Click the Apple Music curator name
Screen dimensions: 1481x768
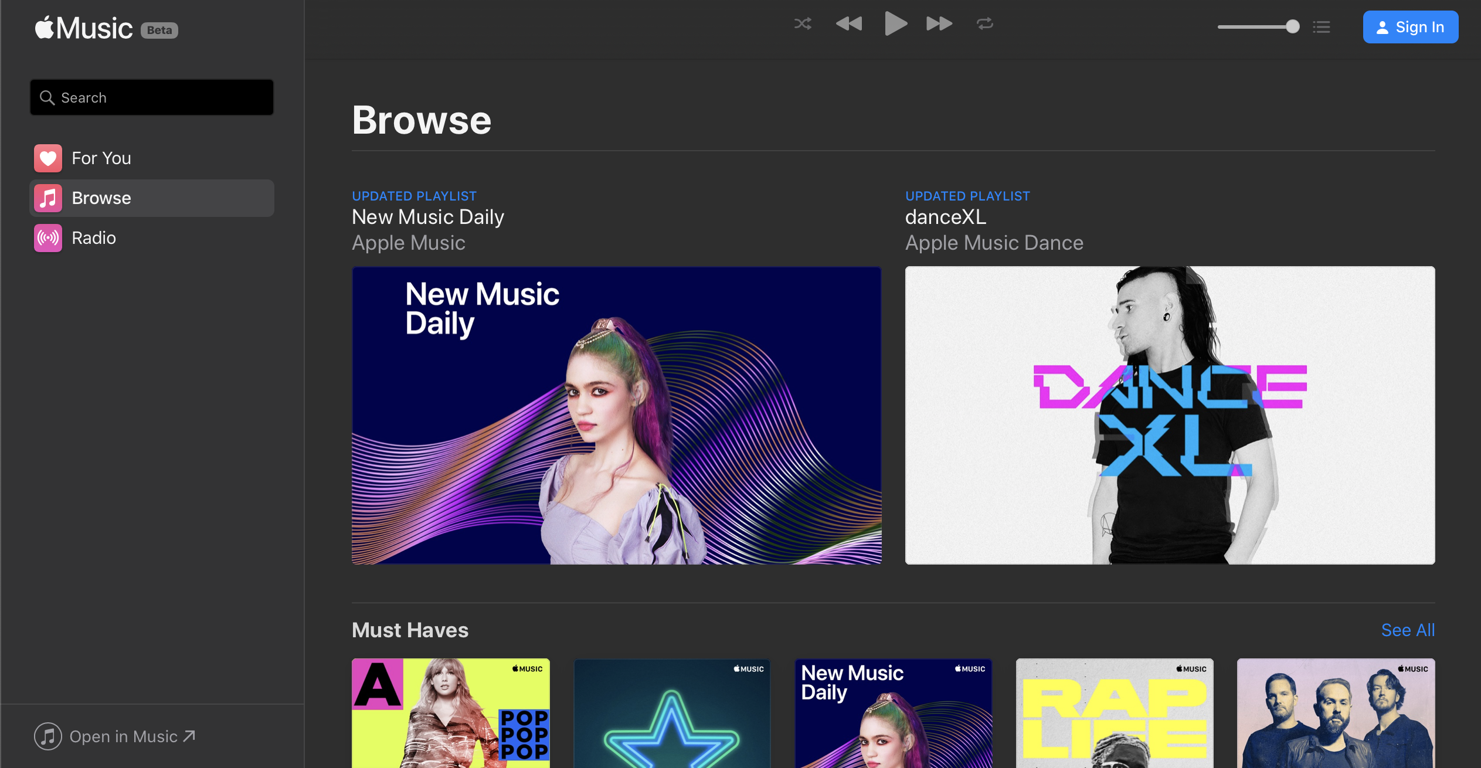[x=409, y=243]
